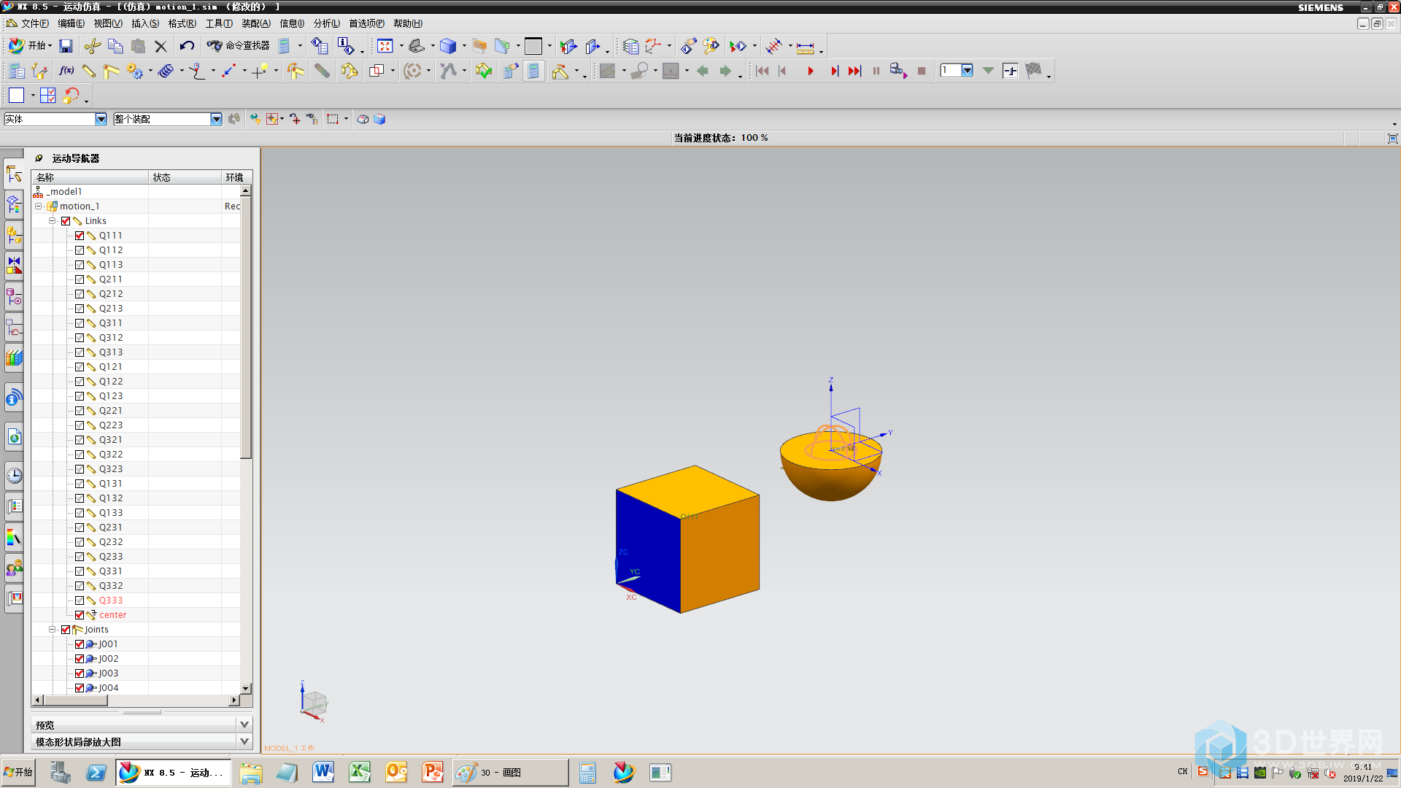
Task: Collapse the Links tree node
Action: (x=52, y=221)
